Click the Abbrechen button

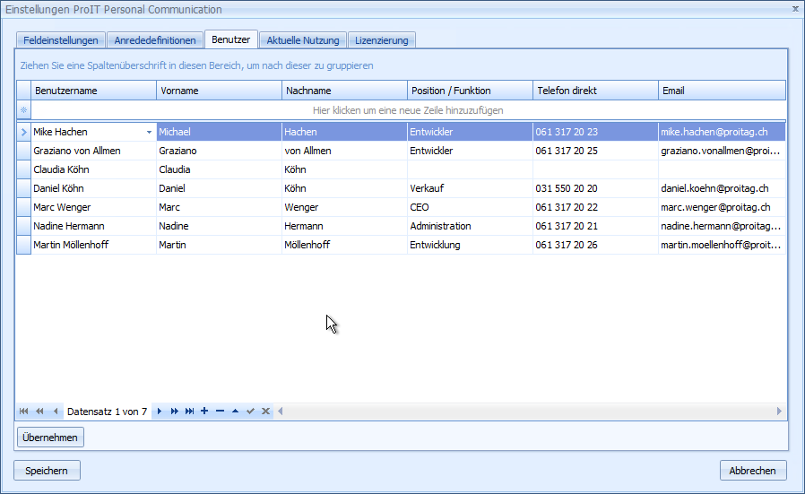(753, 471)
